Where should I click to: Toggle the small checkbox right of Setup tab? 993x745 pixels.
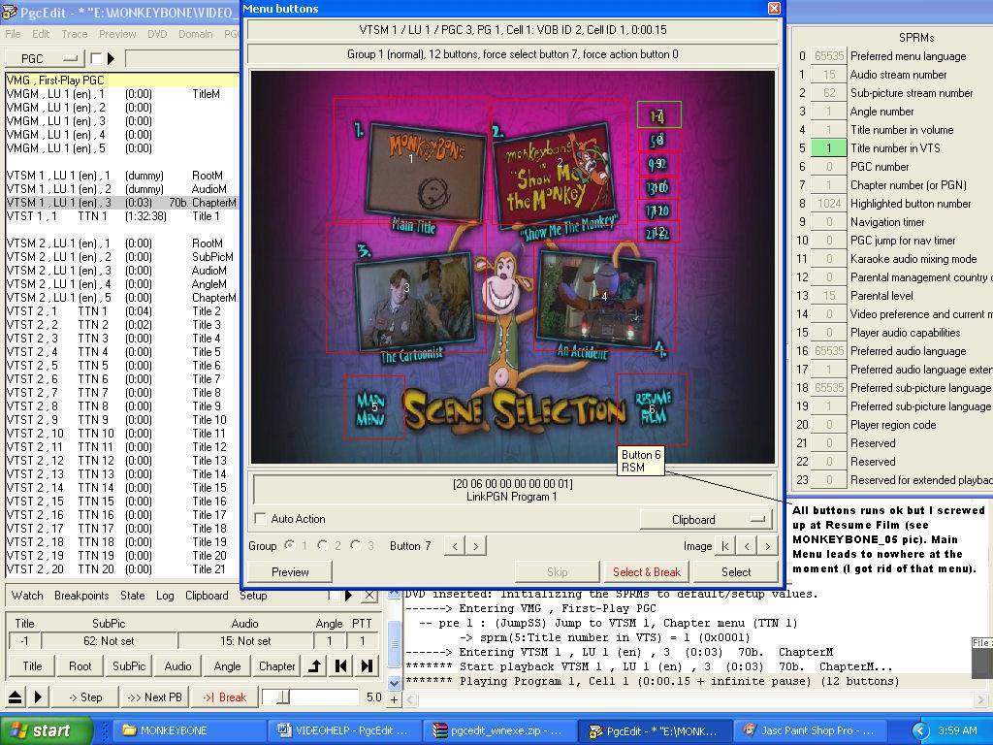(x=333, y=596)
